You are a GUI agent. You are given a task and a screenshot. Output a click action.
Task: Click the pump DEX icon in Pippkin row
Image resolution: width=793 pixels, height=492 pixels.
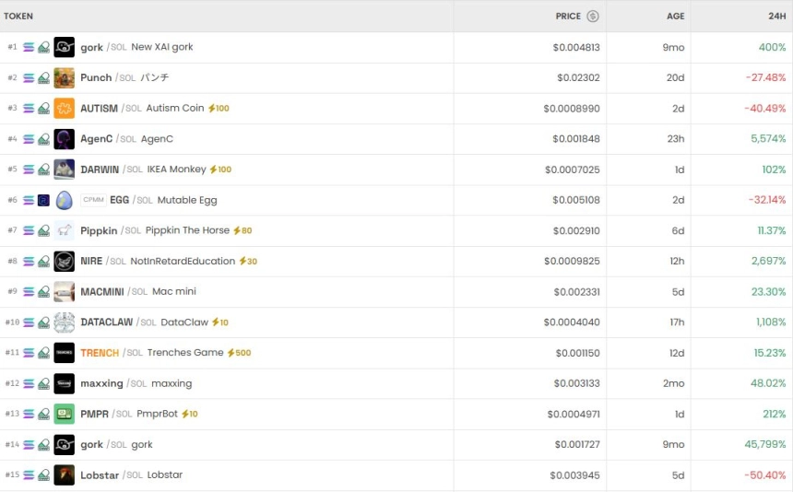tap(43, 230)
